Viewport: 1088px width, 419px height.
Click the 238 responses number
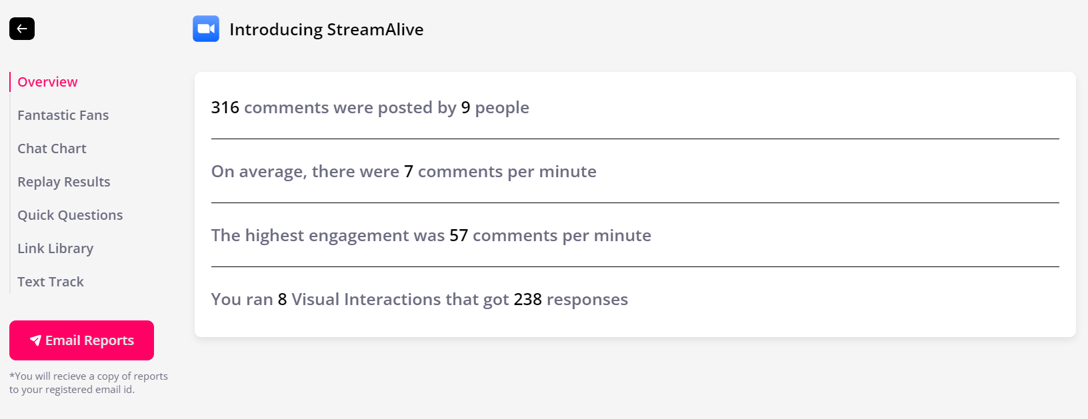(527, 300)
